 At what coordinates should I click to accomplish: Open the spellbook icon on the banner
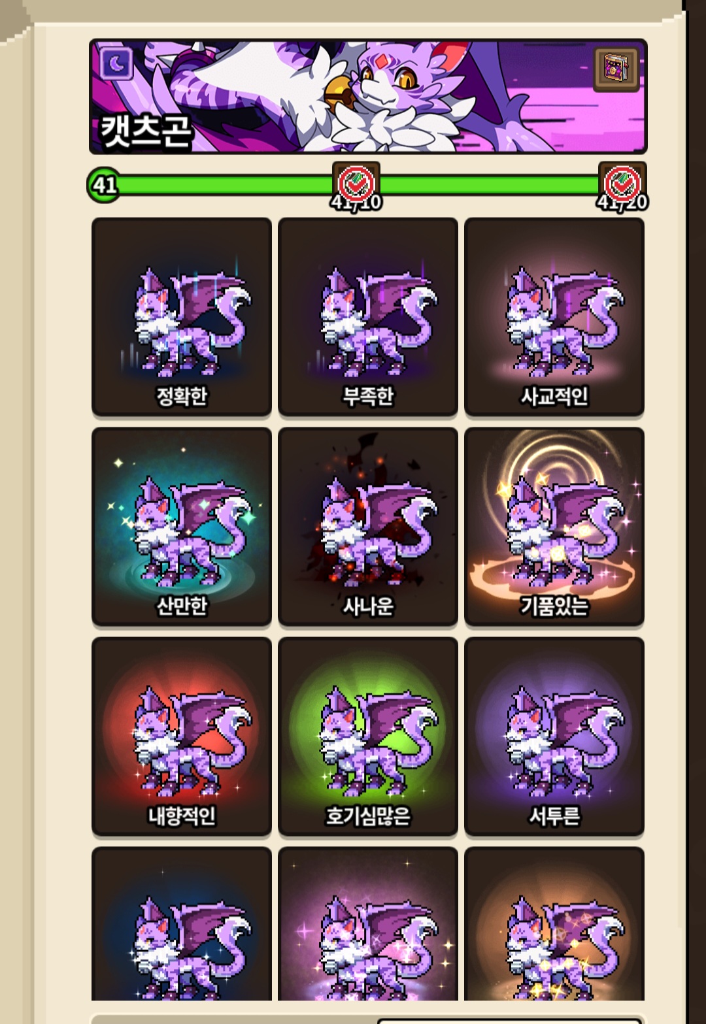click(616, 68)
